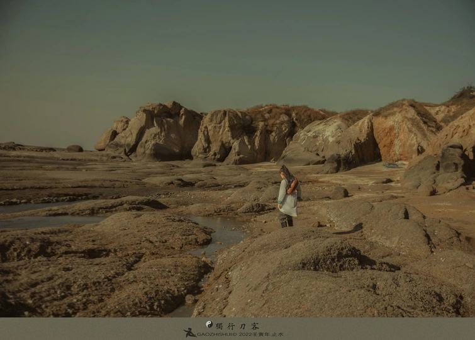Click the large rock formation on the left
Viewport: 475px width, 340px height.
pyautogui.click(x=157, y=131)
